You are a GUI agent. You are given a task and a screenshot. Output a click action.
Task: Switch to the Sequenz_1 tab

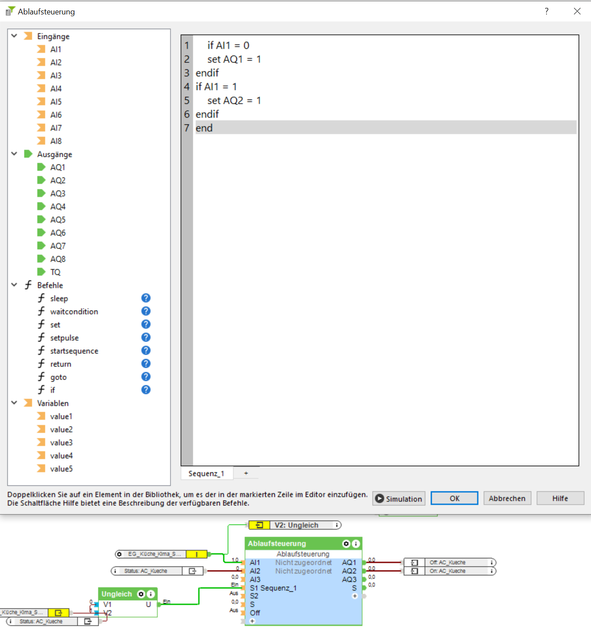[x=207, y=473]
